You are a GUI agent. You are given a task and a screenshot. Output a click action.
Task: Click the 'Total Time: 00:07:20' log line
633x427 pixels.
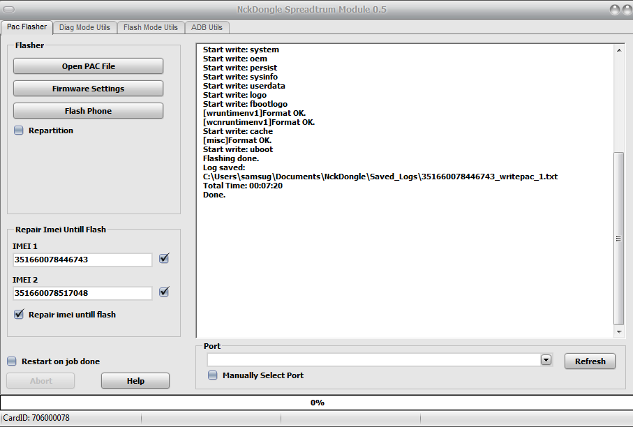[x=243, y=186]
